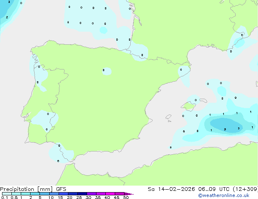Select legend swatch between 45 and 50
This screenshot has height=199, width=258.
[120, 194]
